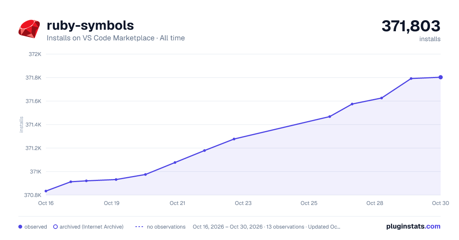Click the ruby-symbols title
The height and width of the screenshot is (240, 459).
(x=90, y=25)
